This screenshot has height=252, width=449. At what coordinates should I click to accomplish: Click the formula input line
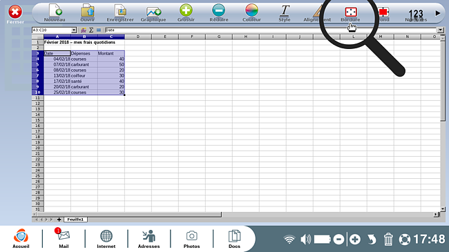271,30
